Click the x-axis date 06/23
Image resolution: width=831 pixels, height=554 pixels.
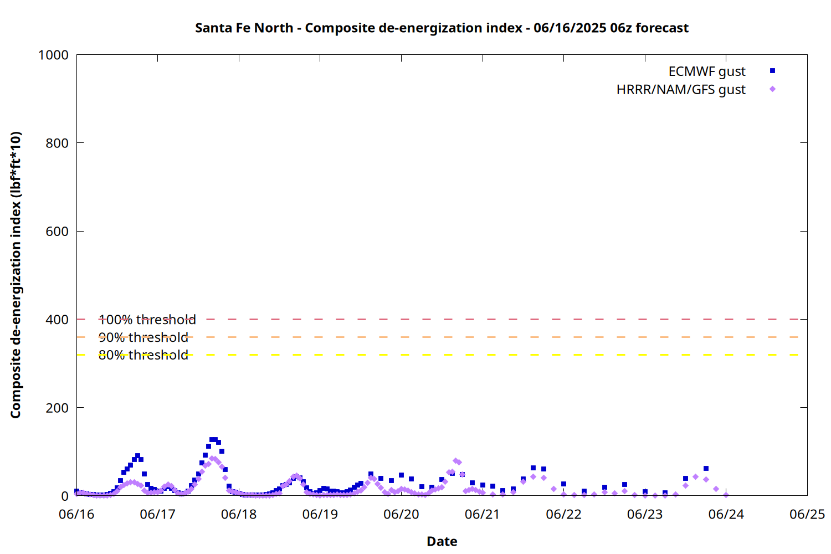pos(645,514)
